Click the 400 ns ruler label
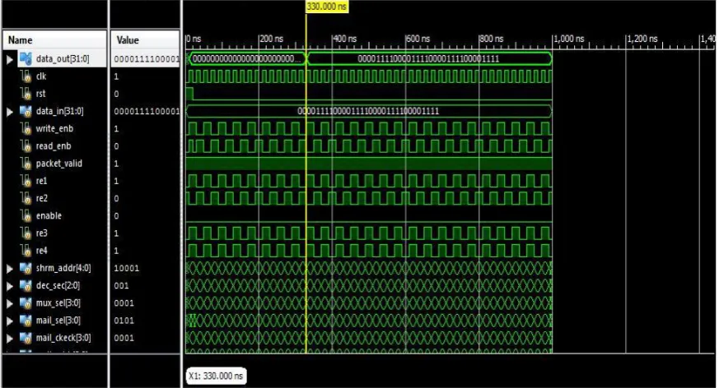The width and height of the screenshot is (719, 388). [x=345, y=39]
